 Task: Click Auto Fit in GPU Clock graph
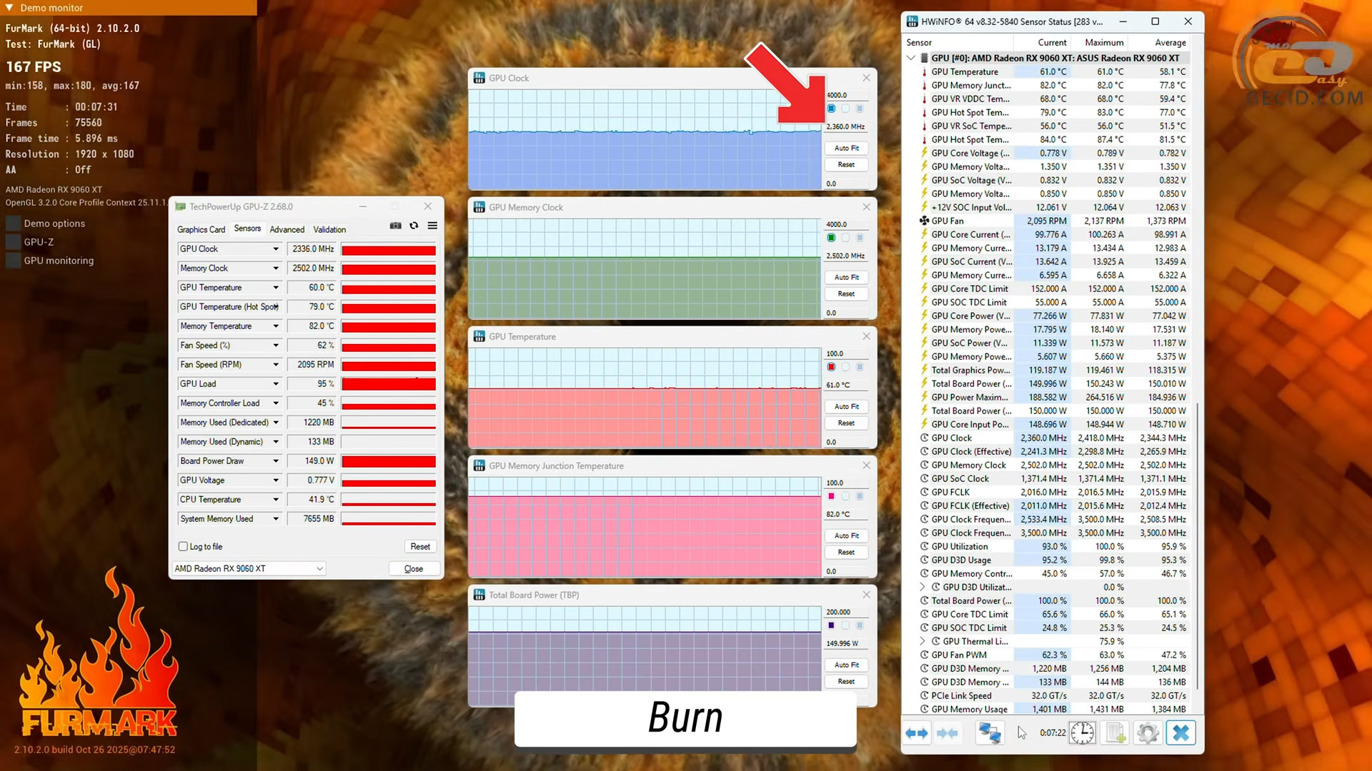pyautogui.click(x=846, y=148)
